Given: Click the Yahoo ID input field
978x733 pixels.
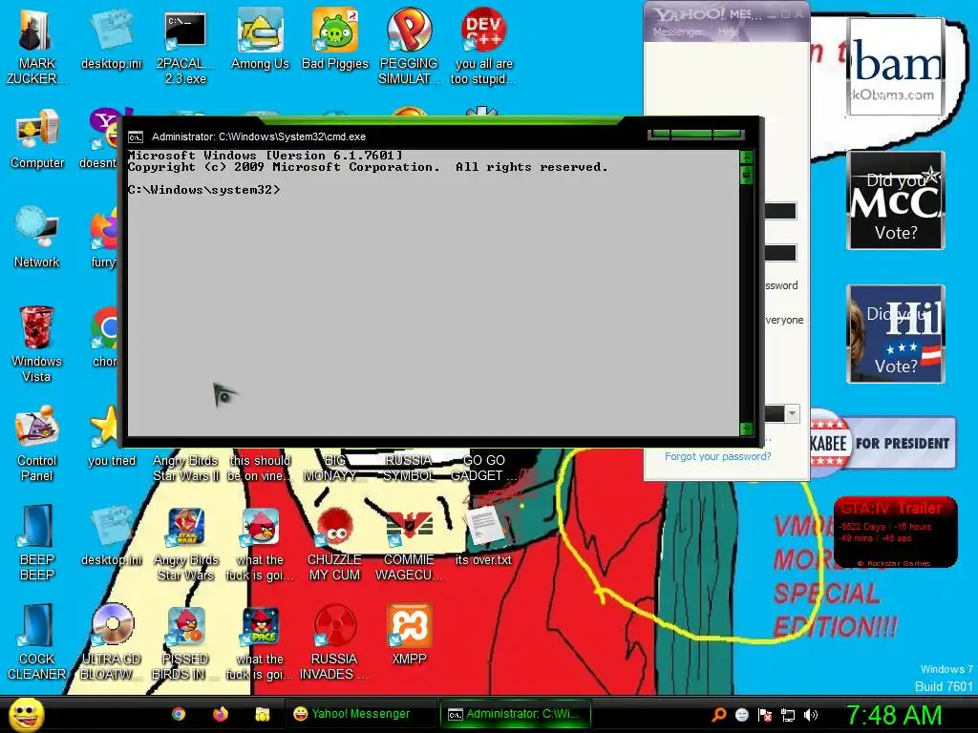Looking at the screenshot, I should click(x=780, y=211).
